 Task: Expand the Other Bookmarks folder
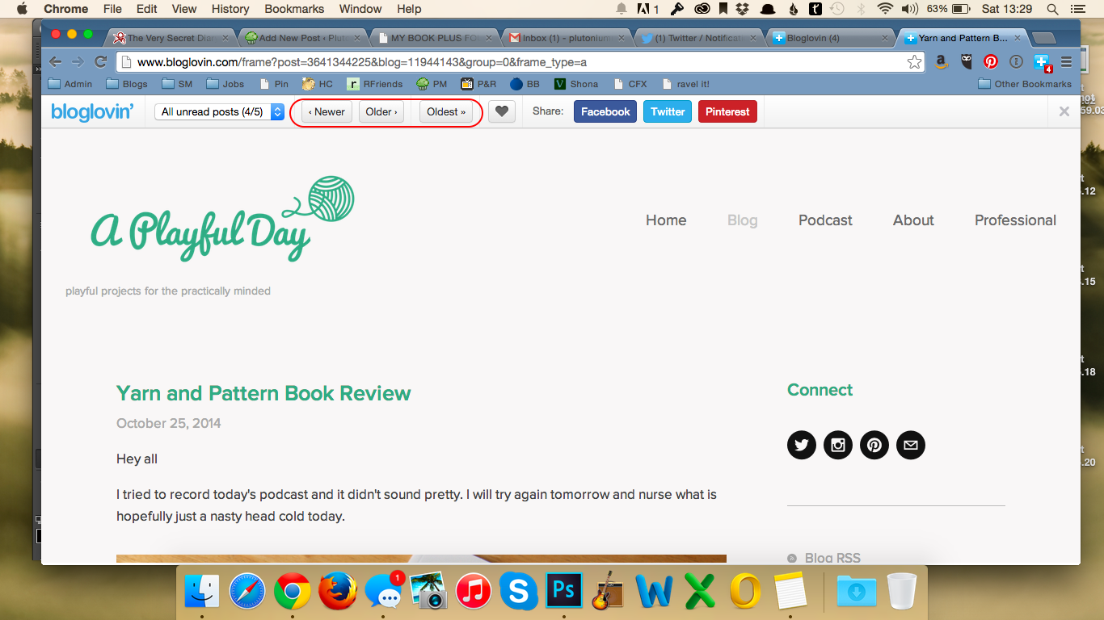coord(1025,84)
